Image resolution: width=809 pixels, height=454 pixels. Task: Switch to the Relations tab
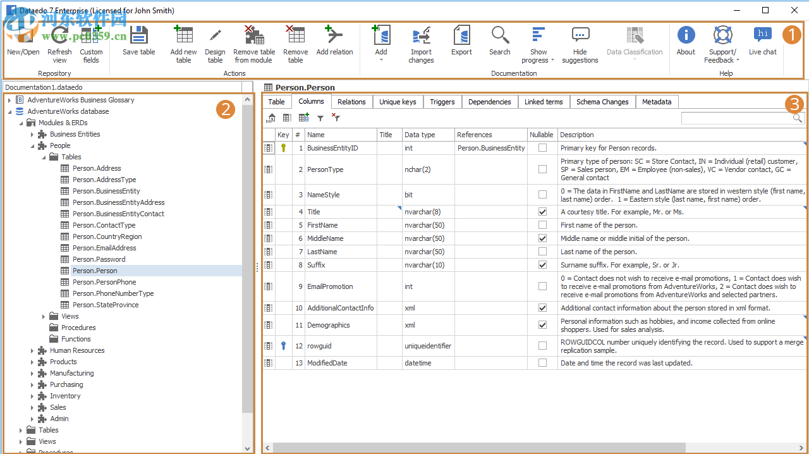click(351, 102)
